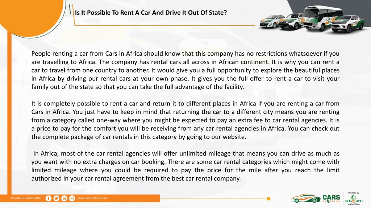Open the Twitter bird icon
The height and width of the screenshot is (208, 371).
56,198
